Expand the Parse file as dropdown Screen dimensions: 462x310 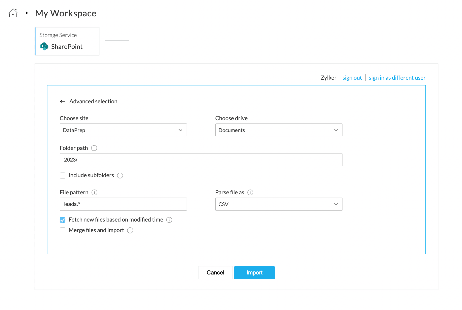279,204
